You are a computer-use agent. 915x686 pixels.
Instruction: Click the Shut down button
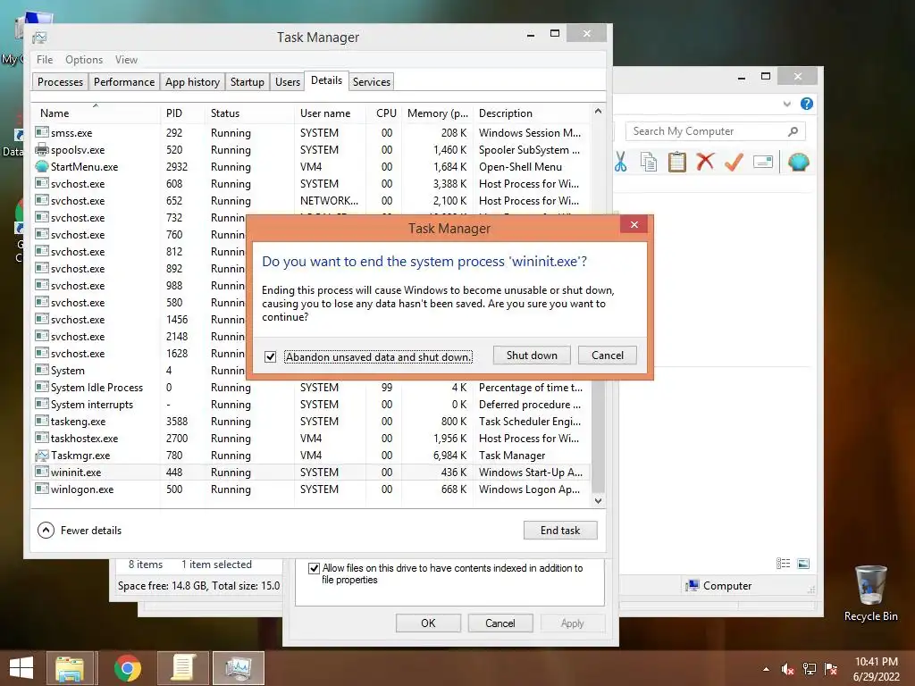[x=532, y=356]
